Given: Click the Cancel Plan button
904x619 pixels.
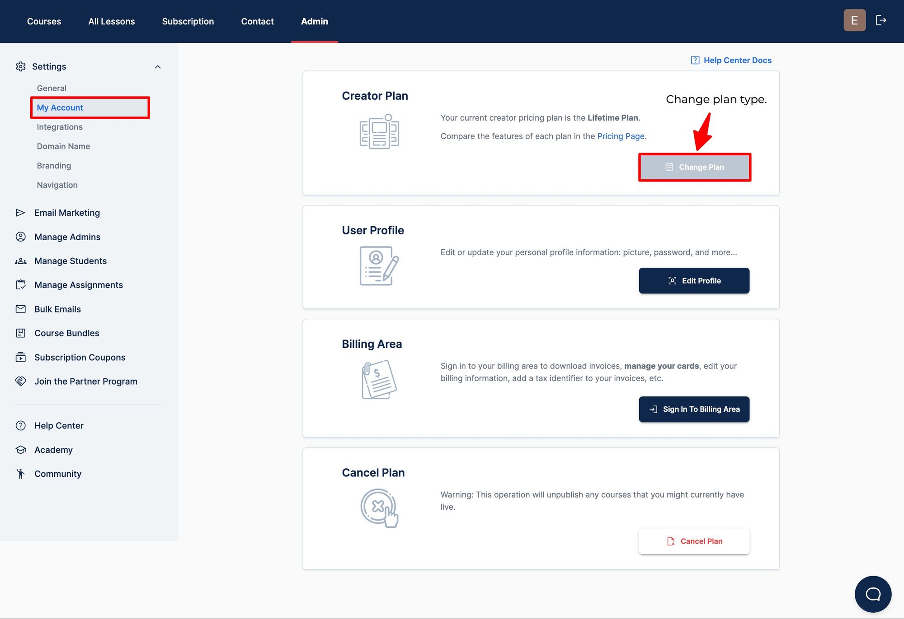Looking at the screenshot, I should tap(694, 541).
